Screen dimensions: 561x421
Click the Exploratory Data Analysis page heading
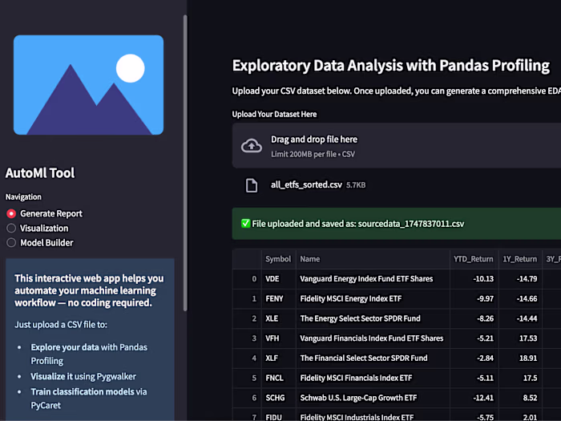[x=391, y=66]
